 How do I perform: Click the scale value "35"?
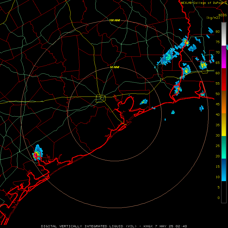(218, 125)
